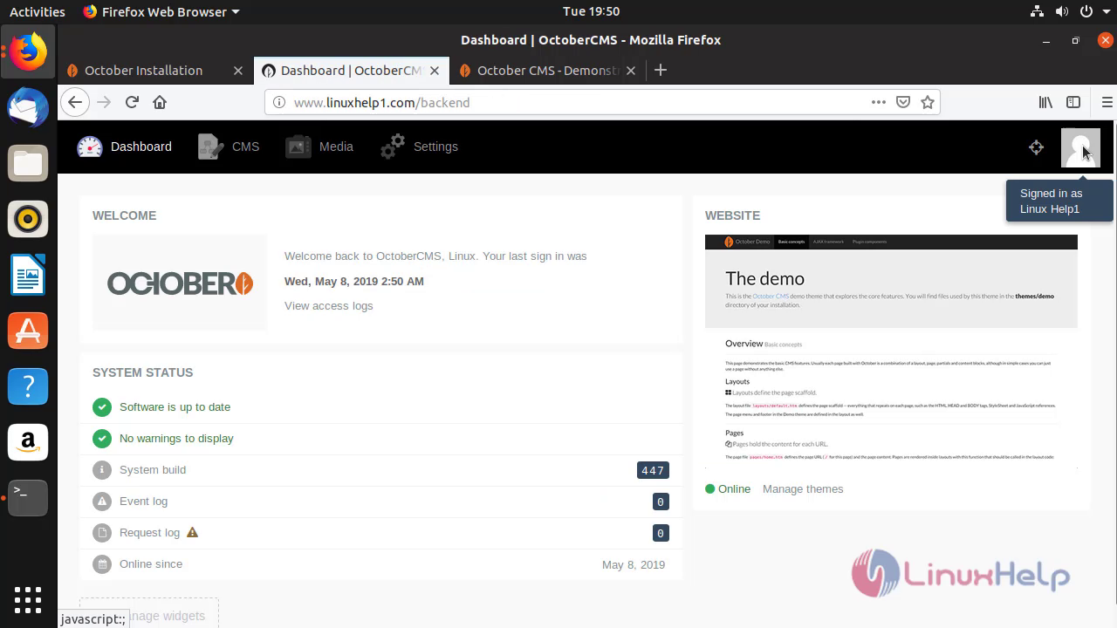This screenshot has width=1117, height=628.
Task: Open the user account avatar menu
Action: coord(1080,147)
